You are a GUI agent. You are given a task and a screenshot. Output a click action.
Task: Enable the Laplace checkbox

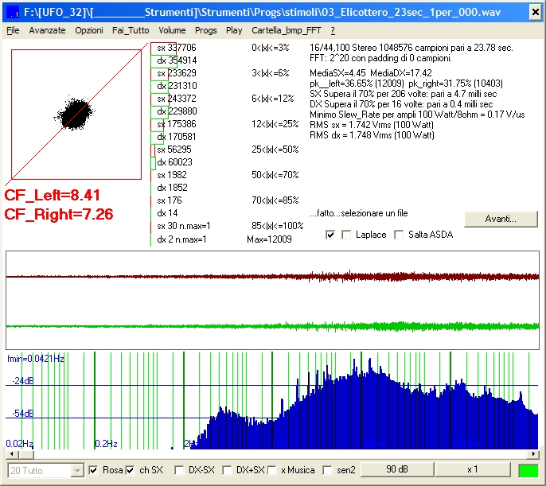tap(346, 235)
